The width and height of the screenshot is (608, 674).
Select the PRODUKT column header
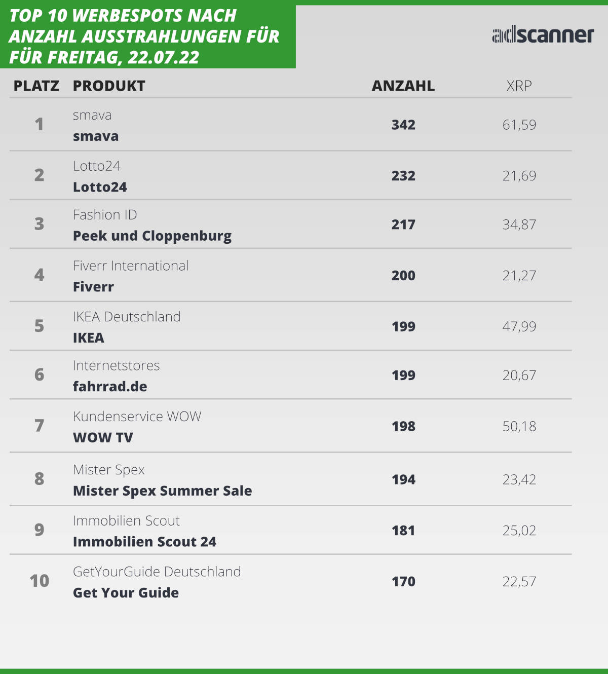pyautogui.click(x=109, y=86)
